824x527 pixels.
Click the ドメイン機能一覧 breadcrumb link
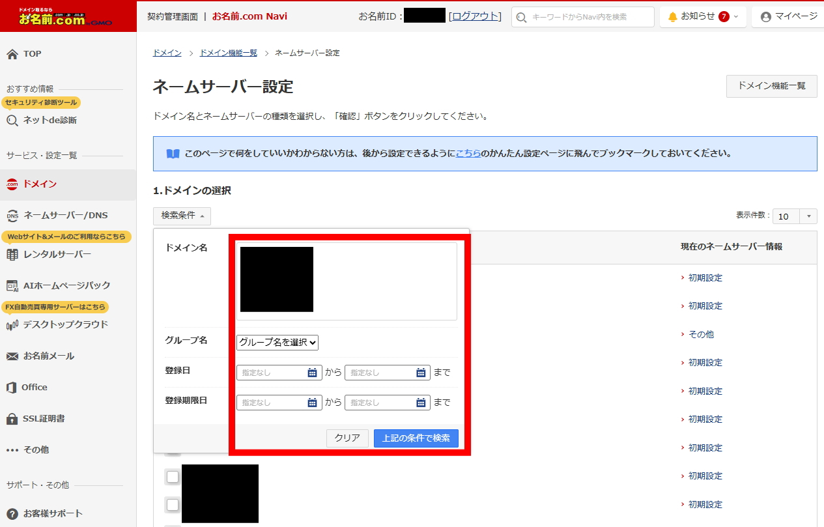point(228,53)
